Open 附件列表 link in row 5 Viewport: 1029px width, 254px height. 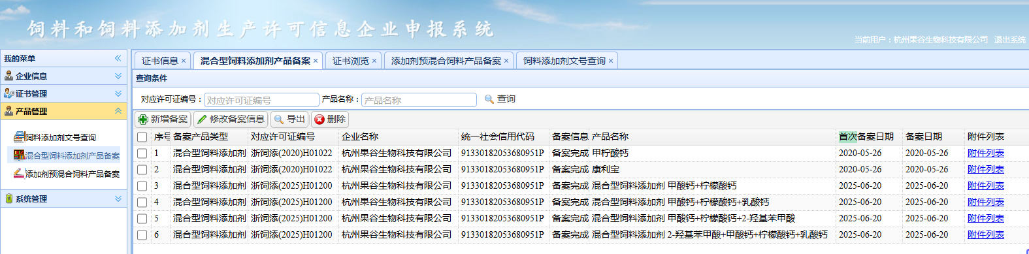[986, 219]
